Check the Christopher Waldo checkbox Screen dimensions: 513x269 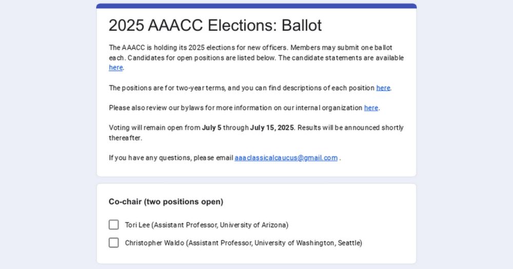pyautogui.click(x=113, y=243)
